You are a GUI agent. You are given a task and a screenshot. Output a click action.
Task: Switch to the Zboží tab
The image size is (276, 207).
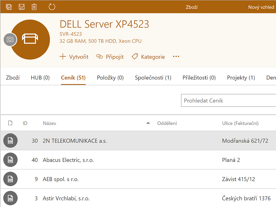point(13,78)
